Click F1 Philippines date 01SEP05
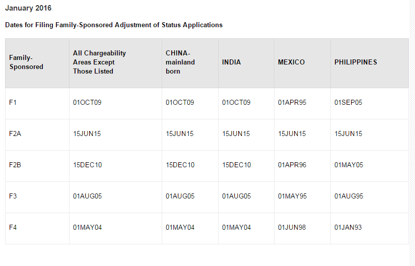Image resolution: width=415 pixels, height=266 pixels. 348,102
